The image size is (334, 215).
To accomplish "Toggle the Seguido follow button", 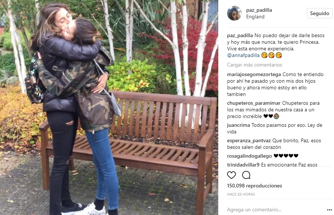I will click(x=319, y=13).
